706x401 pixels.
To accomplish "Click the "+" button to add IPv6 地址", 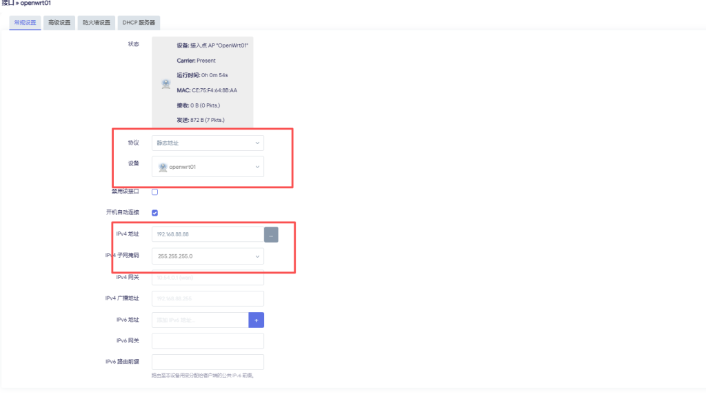I will pyautogui.click(x=256, y=320).
